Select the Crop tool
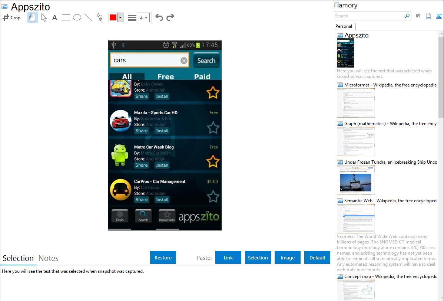 pos(11,17)
